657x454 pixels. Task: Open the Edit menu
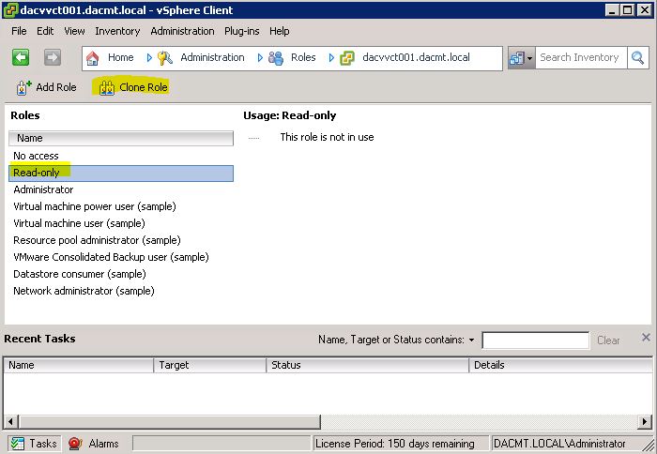click(x=45, y=31)
